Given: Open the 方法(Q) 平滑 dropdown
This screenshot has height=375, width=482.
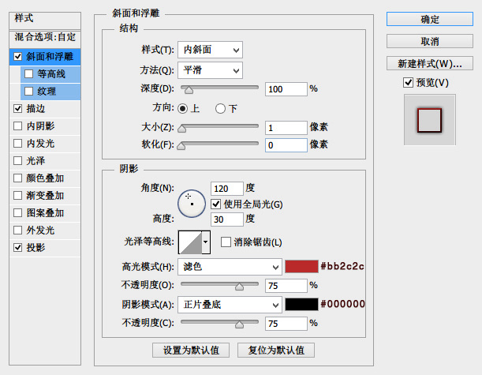Looking at the screenshot, I should click(x=211, y=70).
